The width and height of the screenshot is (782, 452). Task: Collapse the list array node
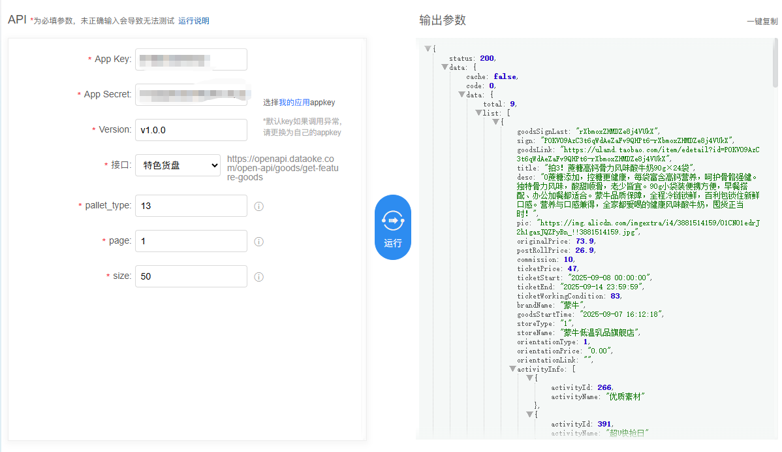point(478,113)
